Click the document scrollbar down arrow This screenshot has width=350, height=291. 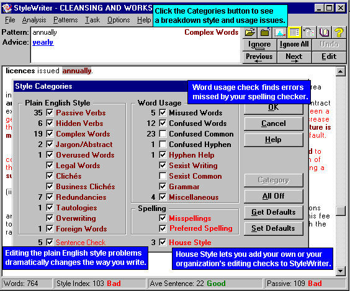click(x=341, y=271)
